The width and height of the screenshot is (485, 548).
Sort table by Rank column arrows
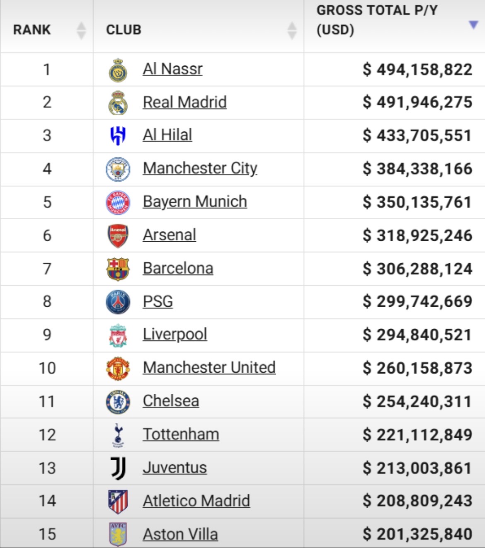point(81,30)
